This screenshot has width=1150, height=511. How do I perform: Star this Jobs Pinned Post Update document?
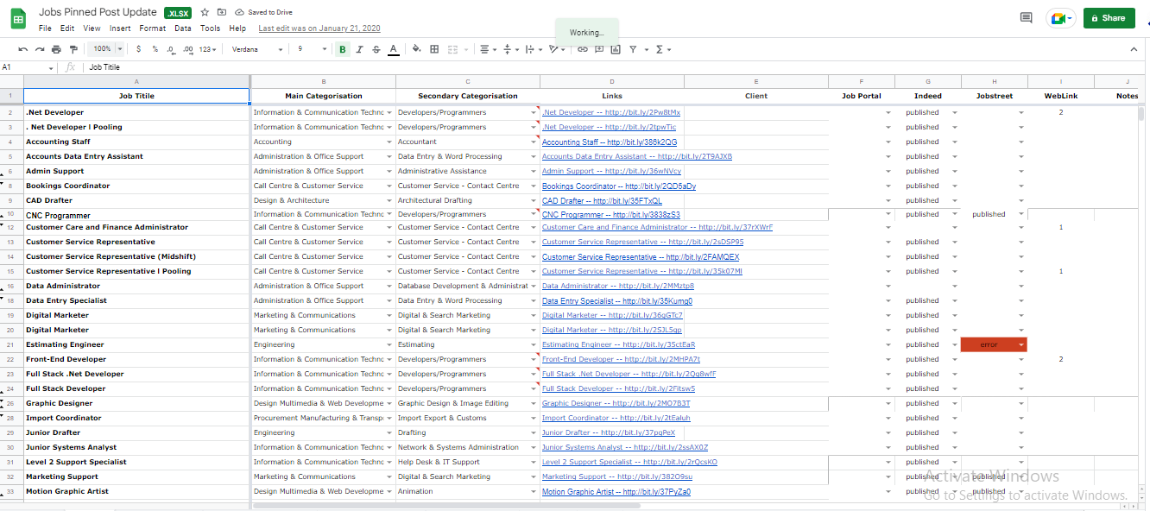point(205,13)
